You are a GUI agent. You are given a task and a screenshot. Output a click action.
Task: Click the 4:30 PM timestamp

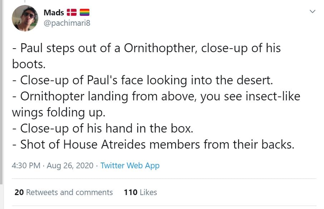25,166
